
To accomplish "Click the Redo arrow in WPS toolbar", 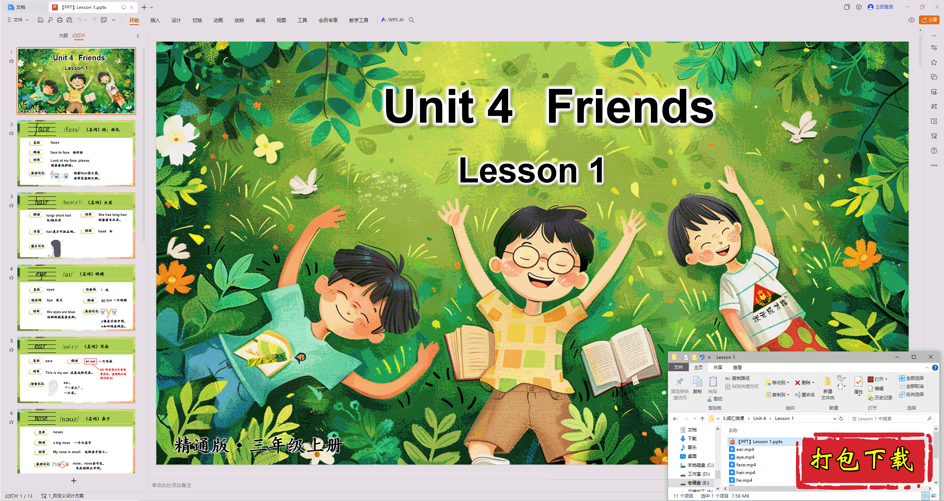I will [94, 20].
